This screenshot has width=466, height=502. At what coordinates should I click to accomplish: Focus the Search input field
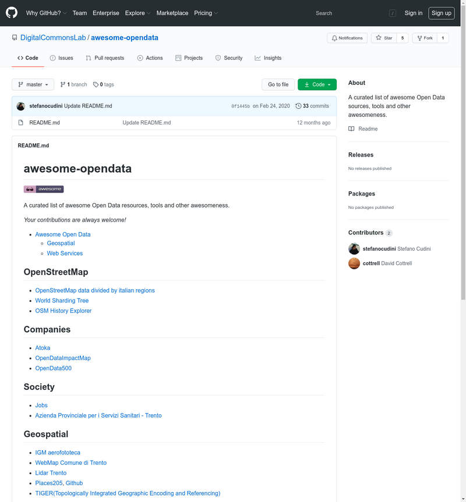point(355,13)
